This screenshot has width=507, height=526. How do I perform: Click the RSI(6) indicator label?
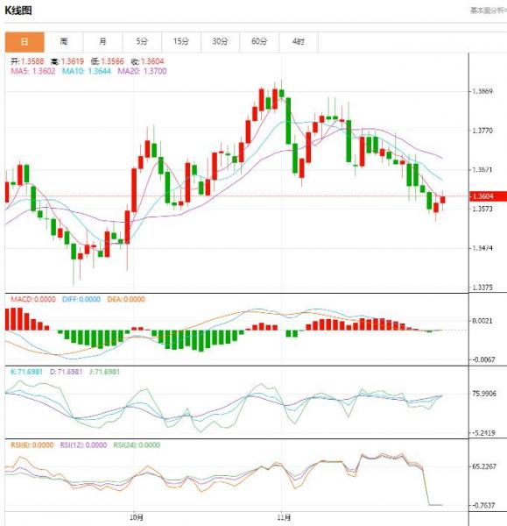[32, 445]
